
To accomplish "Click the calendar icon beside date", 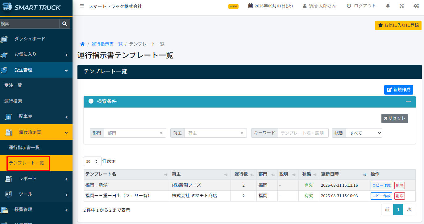I will (251, 6).
